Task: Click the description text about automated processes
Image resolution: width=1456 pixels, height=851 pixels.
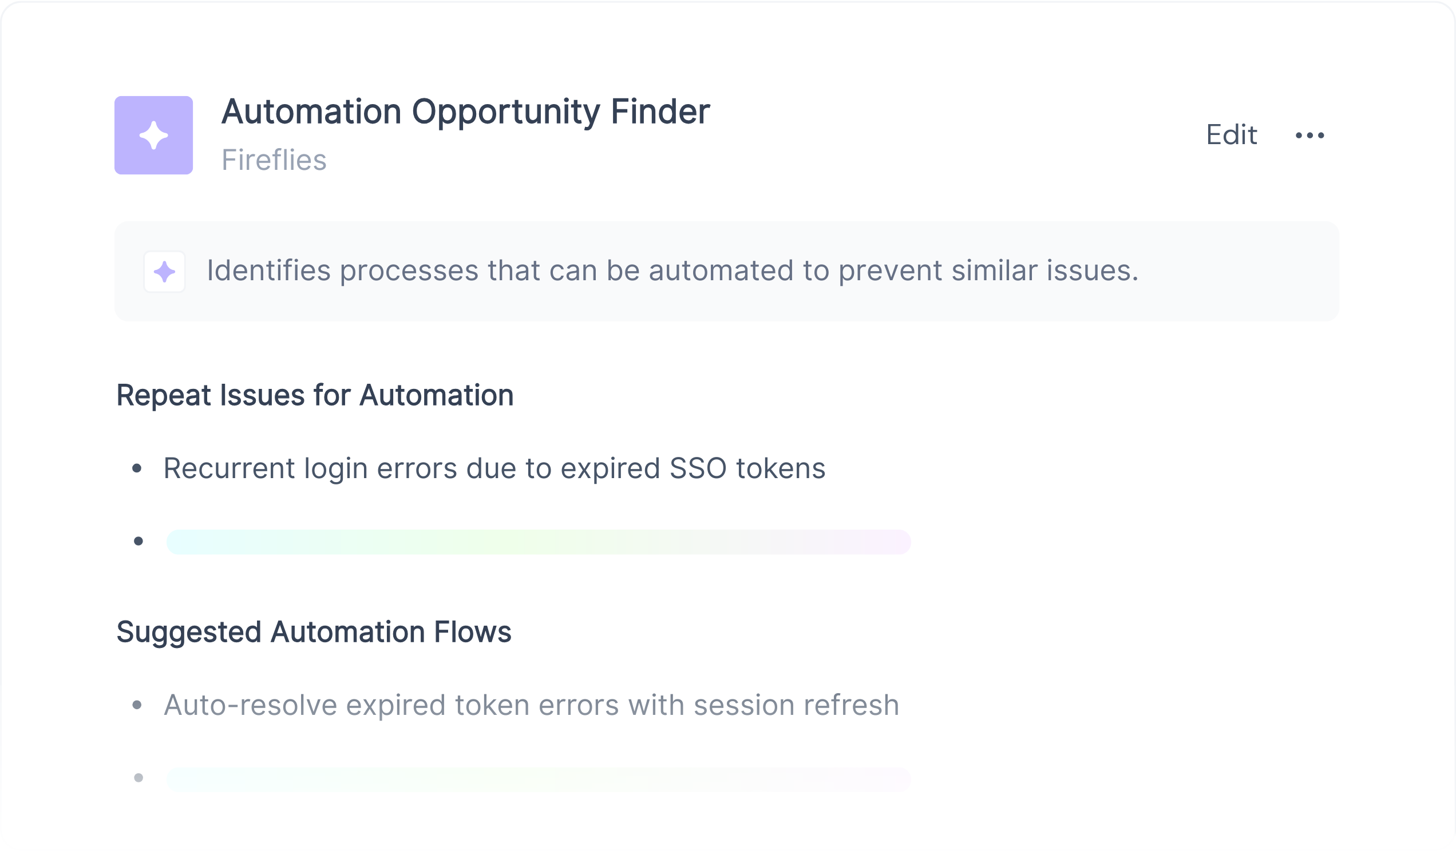Action: click(672, 270)
